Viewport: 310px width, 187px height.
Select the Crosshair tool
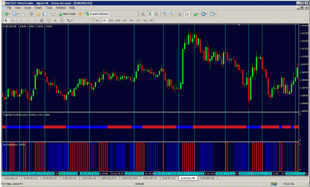[x=13, y=20]
